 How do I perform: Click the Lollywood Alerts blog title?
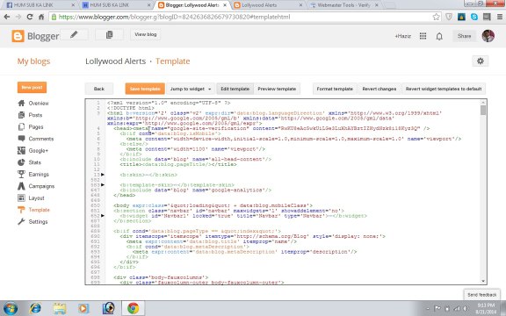[116, 61]
